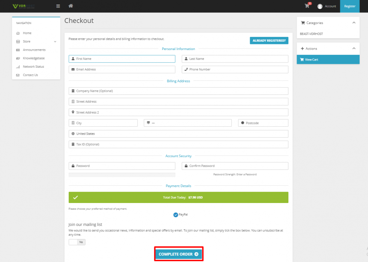Click the Account user avatar icon
The image size is (368, 262).
pos(320,6)
